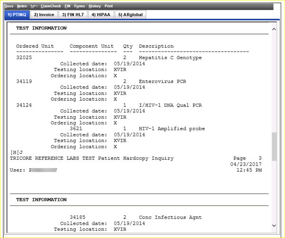The height and width of the screenshot is (238, 285).
Task: Click the scrollbar down arrow
Action: 274,225
